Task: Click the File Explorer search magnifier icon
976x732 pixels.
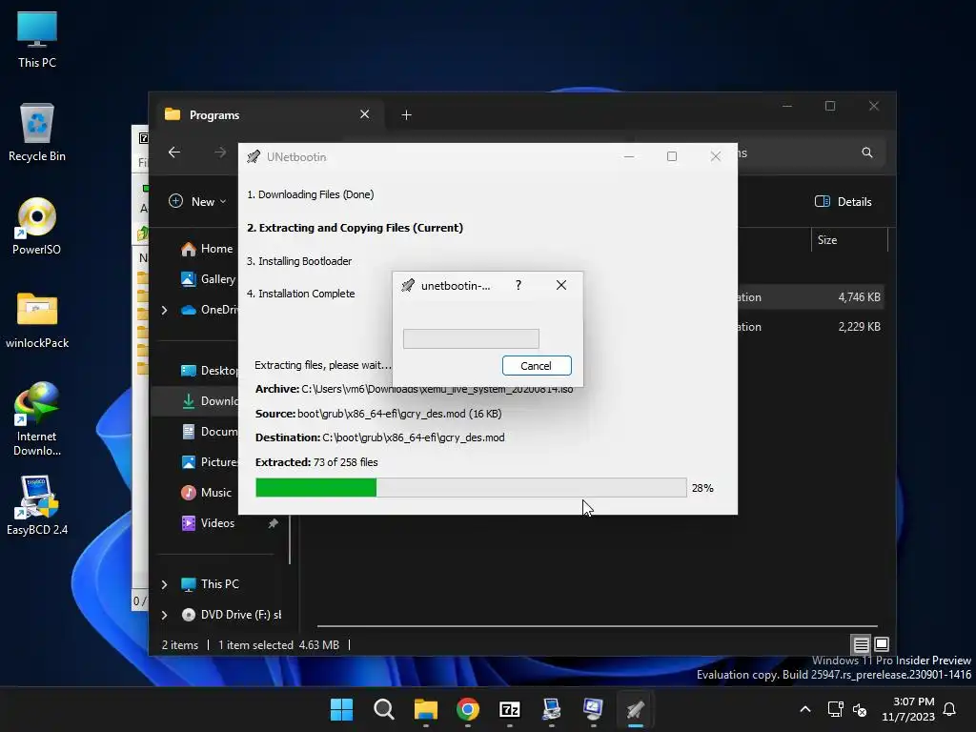Action: (x=866, y=152)
